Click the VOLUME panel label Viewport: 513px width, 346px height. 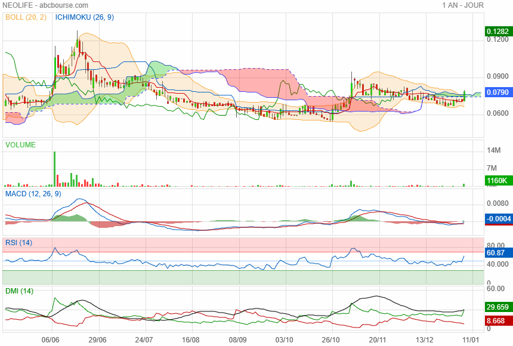[x=20, y=145]
